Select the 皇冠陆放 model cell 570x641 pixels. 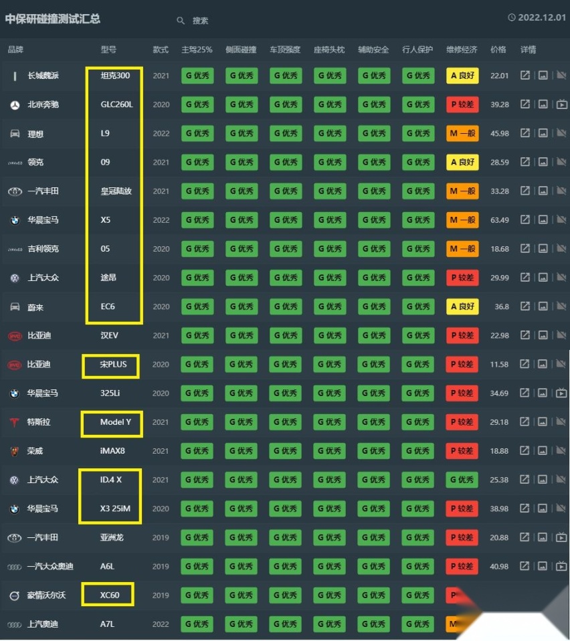tap(116, 191)
